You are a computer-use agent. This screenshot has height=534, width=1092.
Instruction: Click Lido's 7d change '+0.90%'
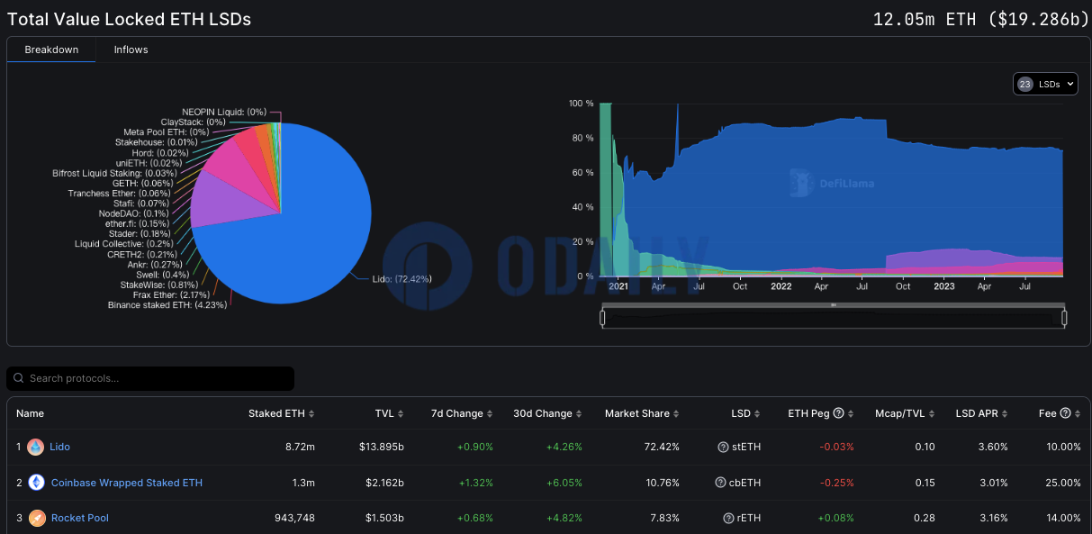click(x=474, y=447)
